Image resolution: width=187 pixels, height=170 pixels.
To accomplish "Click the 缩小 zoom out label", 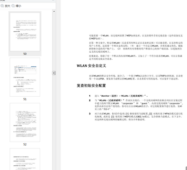I will click(x=18, y=6).
